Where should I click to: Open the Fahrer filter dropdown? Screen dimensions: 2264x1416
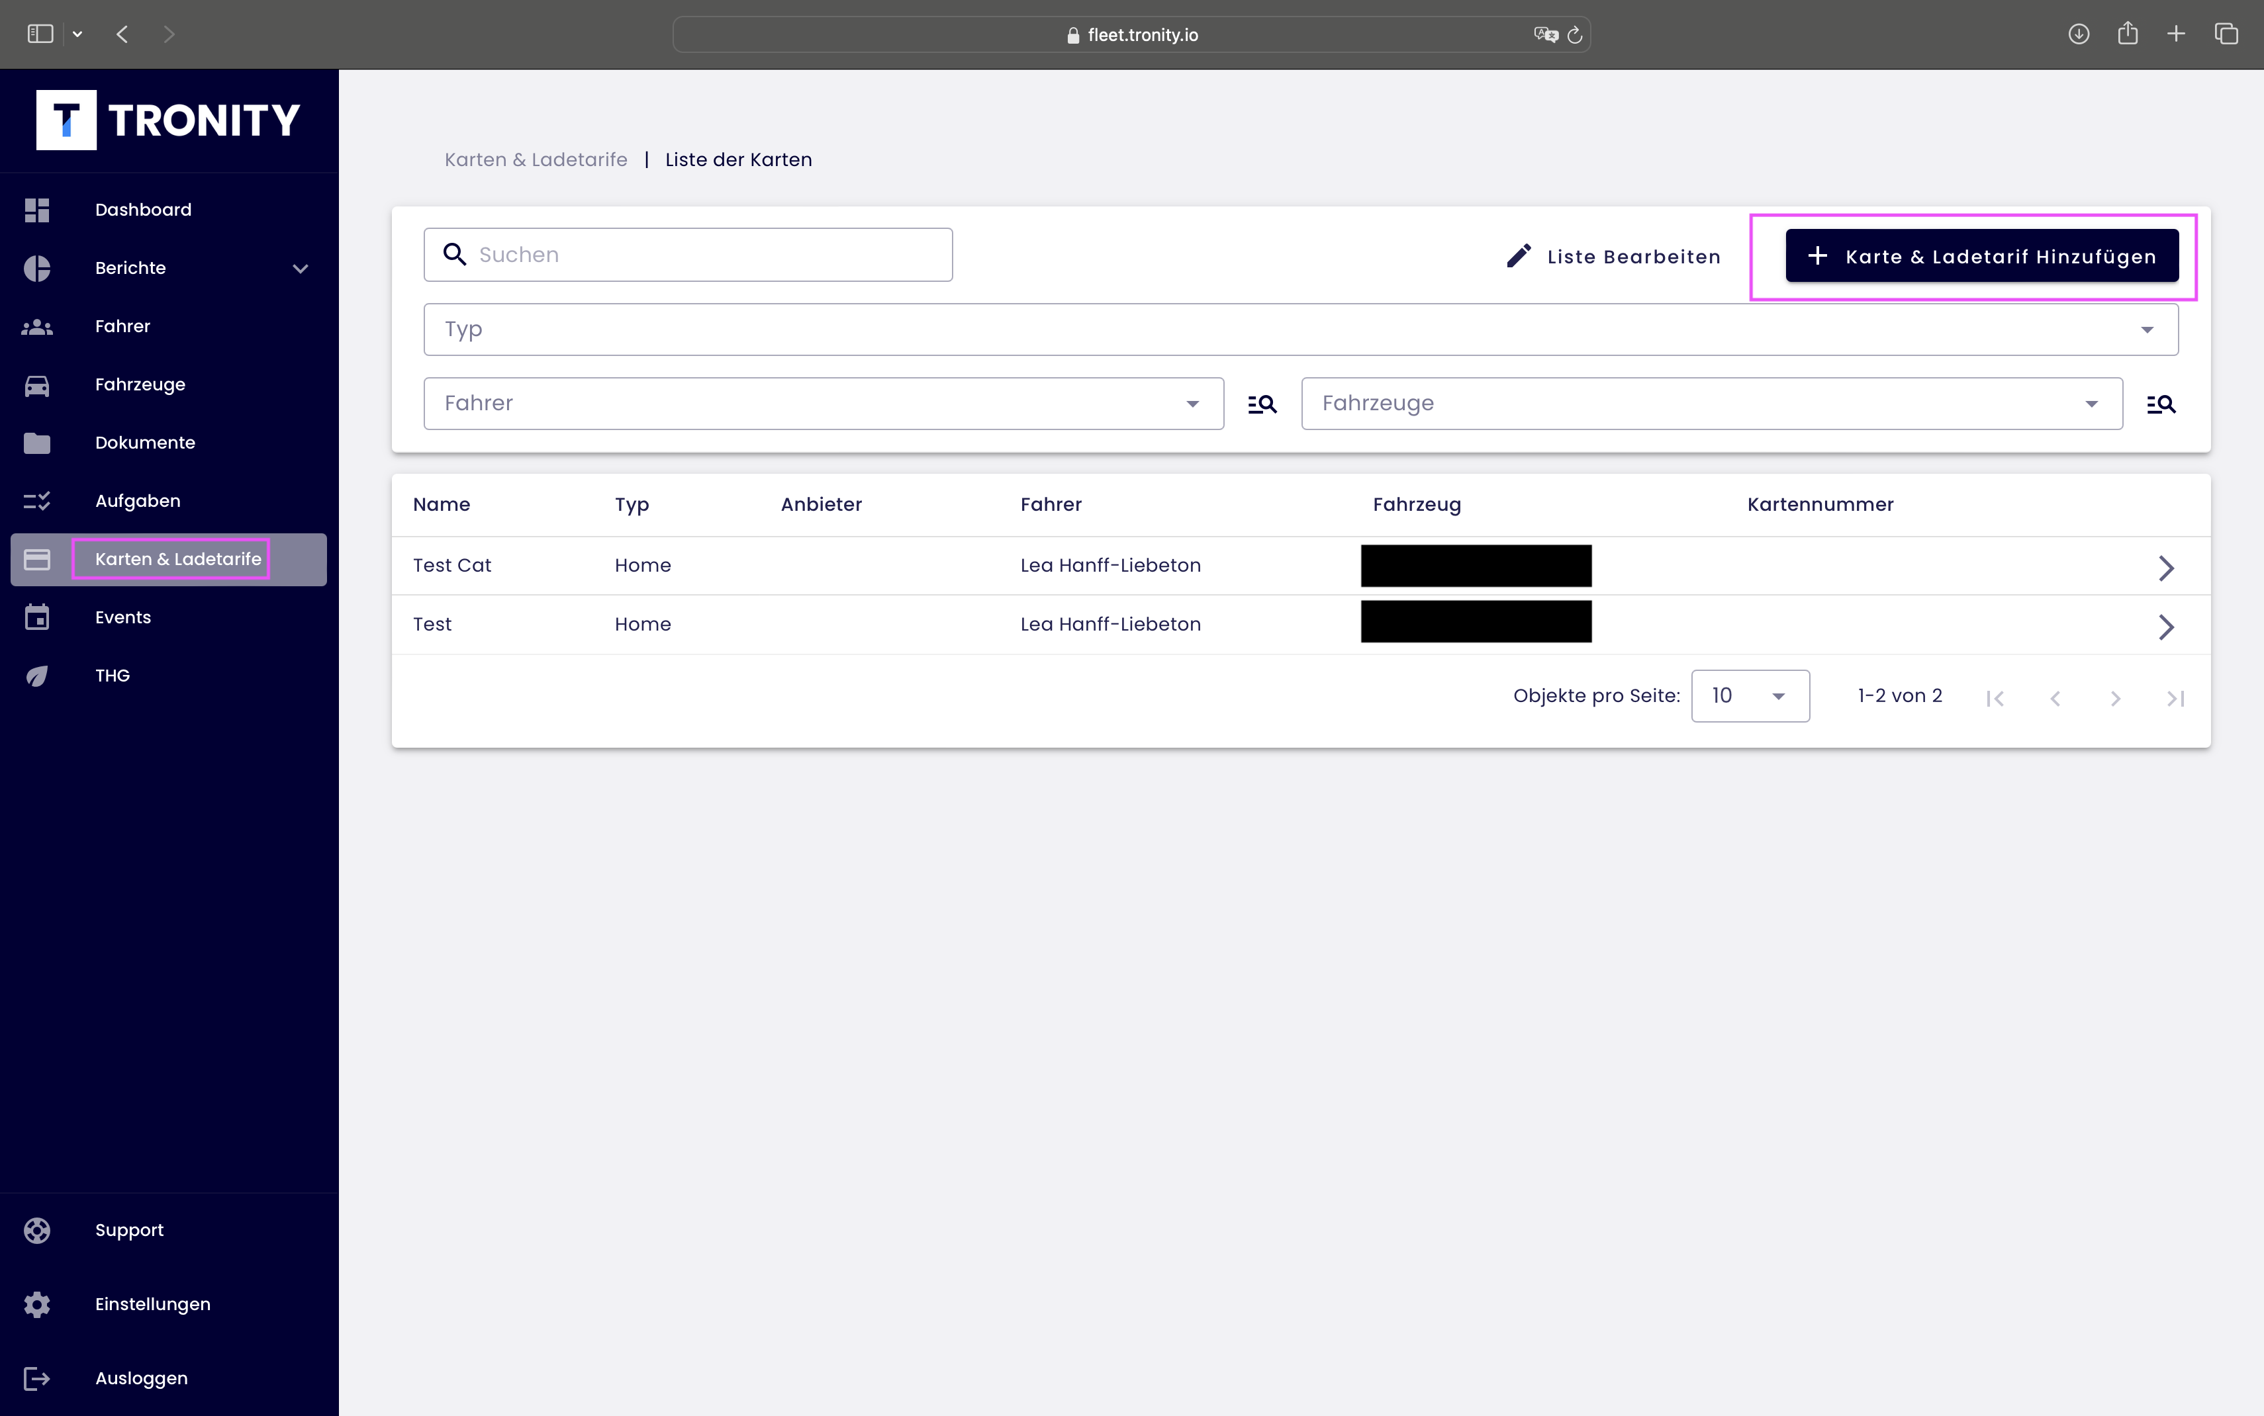[822, 404]
